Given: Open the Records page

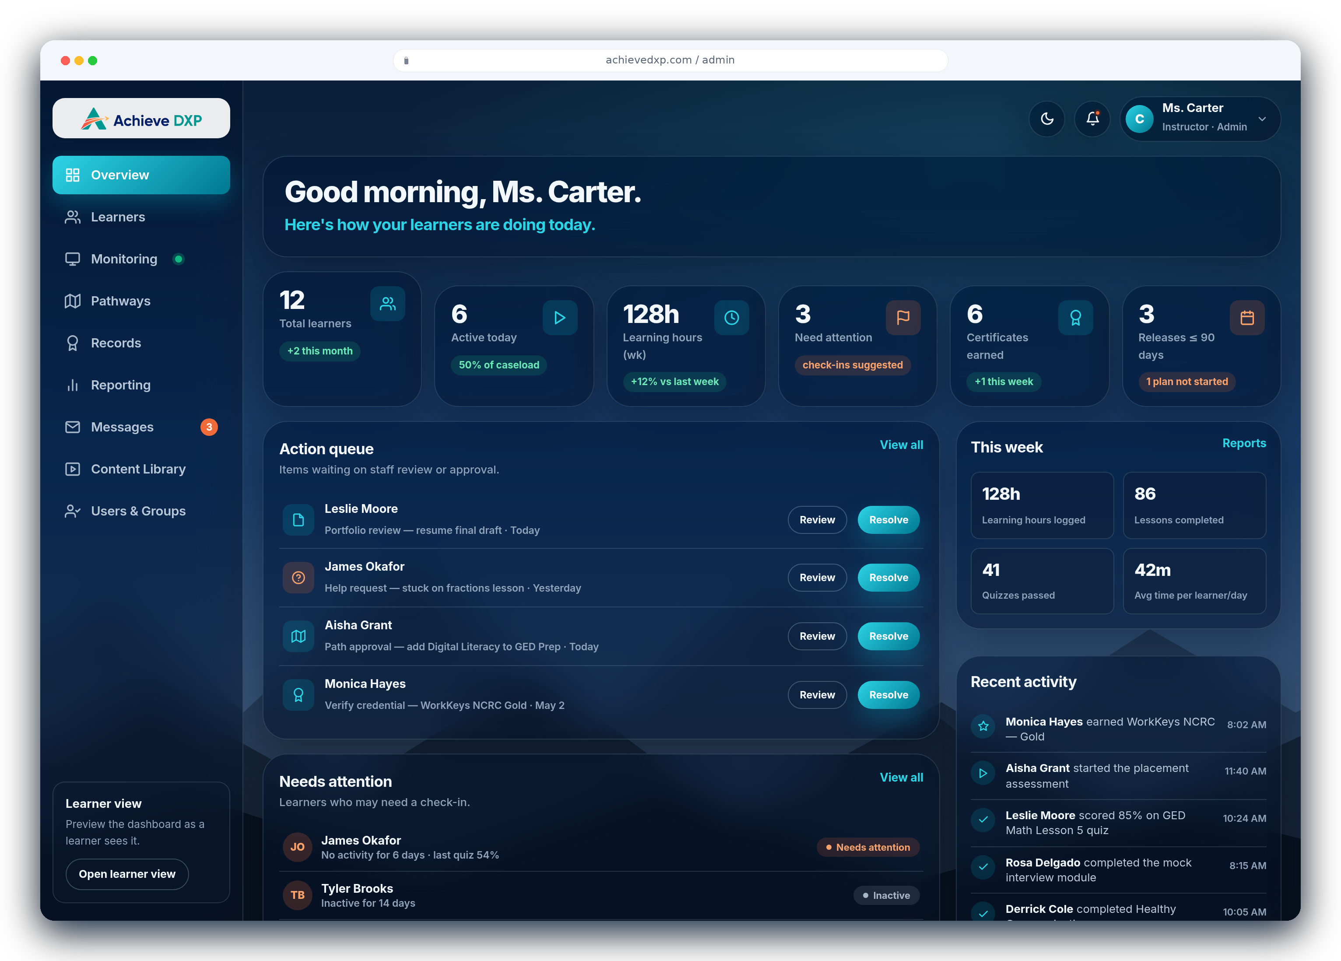Looking at the screenshot, I should 141,343.
